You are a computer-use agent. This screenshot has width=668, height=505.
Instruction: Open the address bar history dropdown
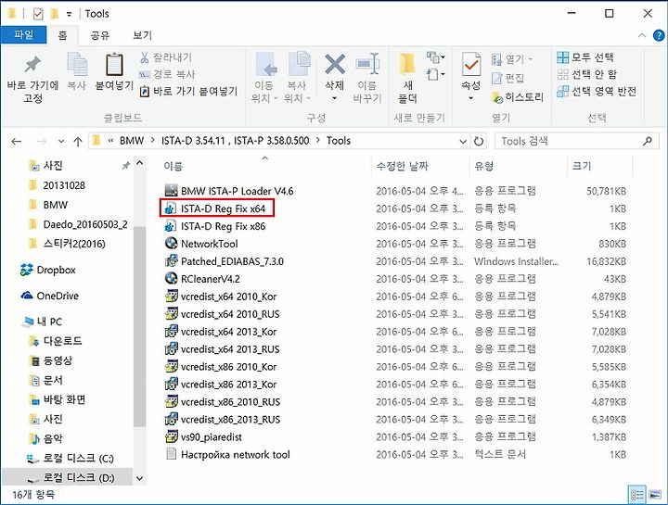coord(463,141)
